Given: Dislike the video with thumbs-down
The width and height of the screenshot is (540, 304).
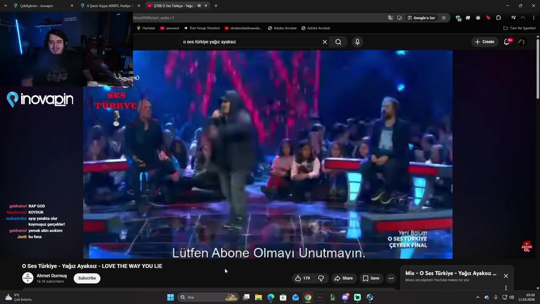Looking at the screenshot, I should coord(321,278).
